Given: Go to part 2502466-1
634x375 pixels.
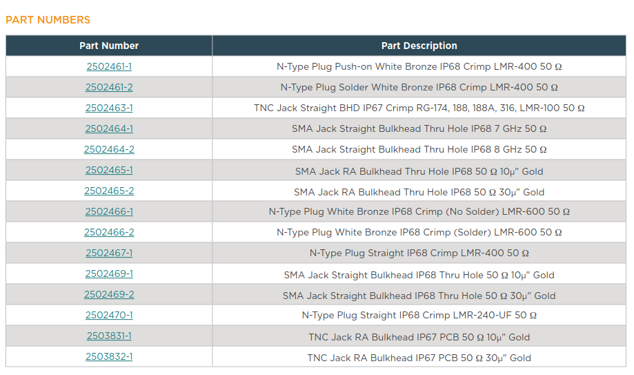Looking at the screenshot, I should click(109, 211).
